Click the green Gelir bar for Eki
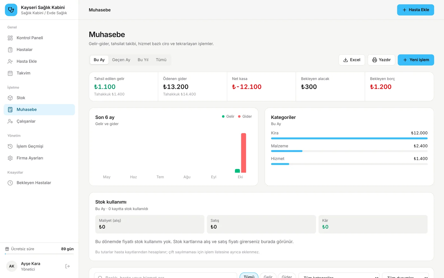The height and width of the screenshot is (278, 444). point(237,171)
